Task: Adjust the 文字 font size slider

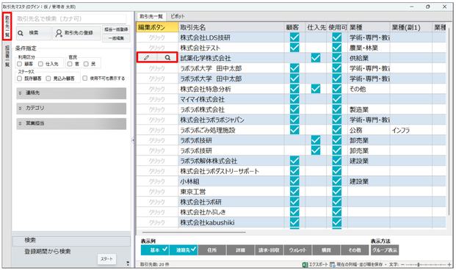Action: pyautogui.click(x=419, y=264)
